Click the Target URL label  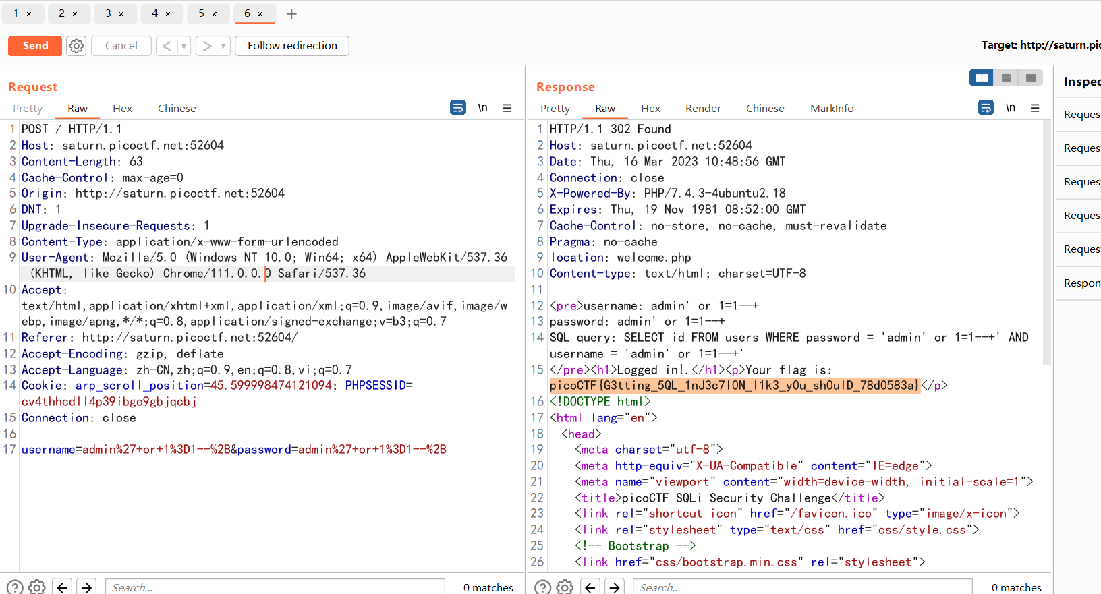tap(1041, 45)
